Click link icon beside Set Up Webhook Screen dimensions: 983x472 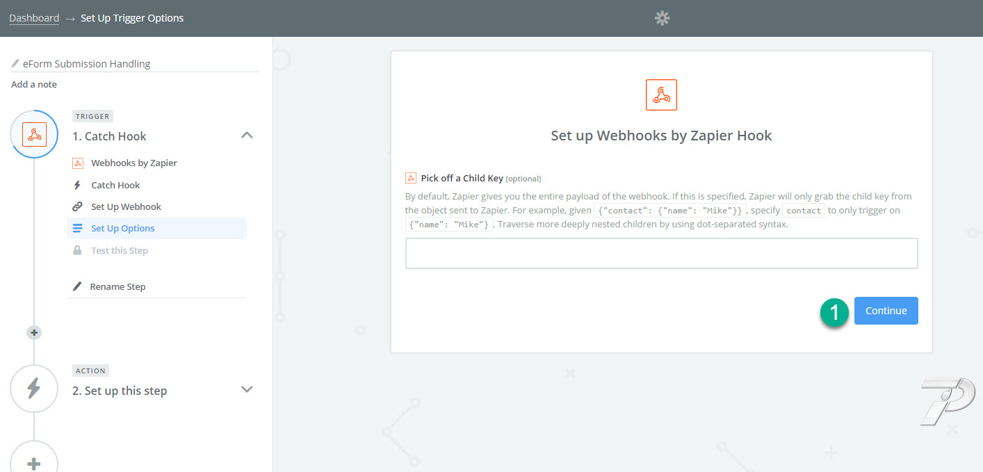coord(77,206)
